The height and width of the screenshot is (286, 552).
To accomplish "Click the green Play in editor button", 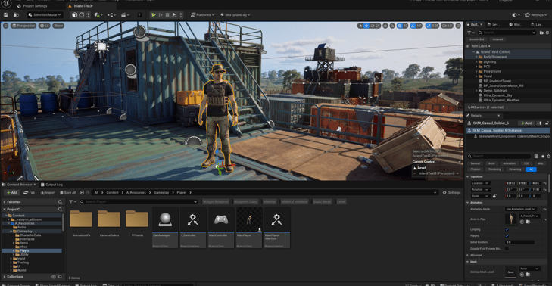I will [x=154, y=15].
